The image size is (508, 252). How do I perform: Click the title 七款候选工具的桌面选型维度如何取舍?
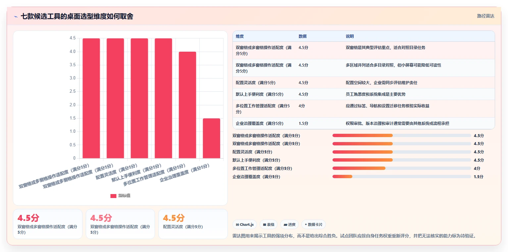[x=77, y=16]
